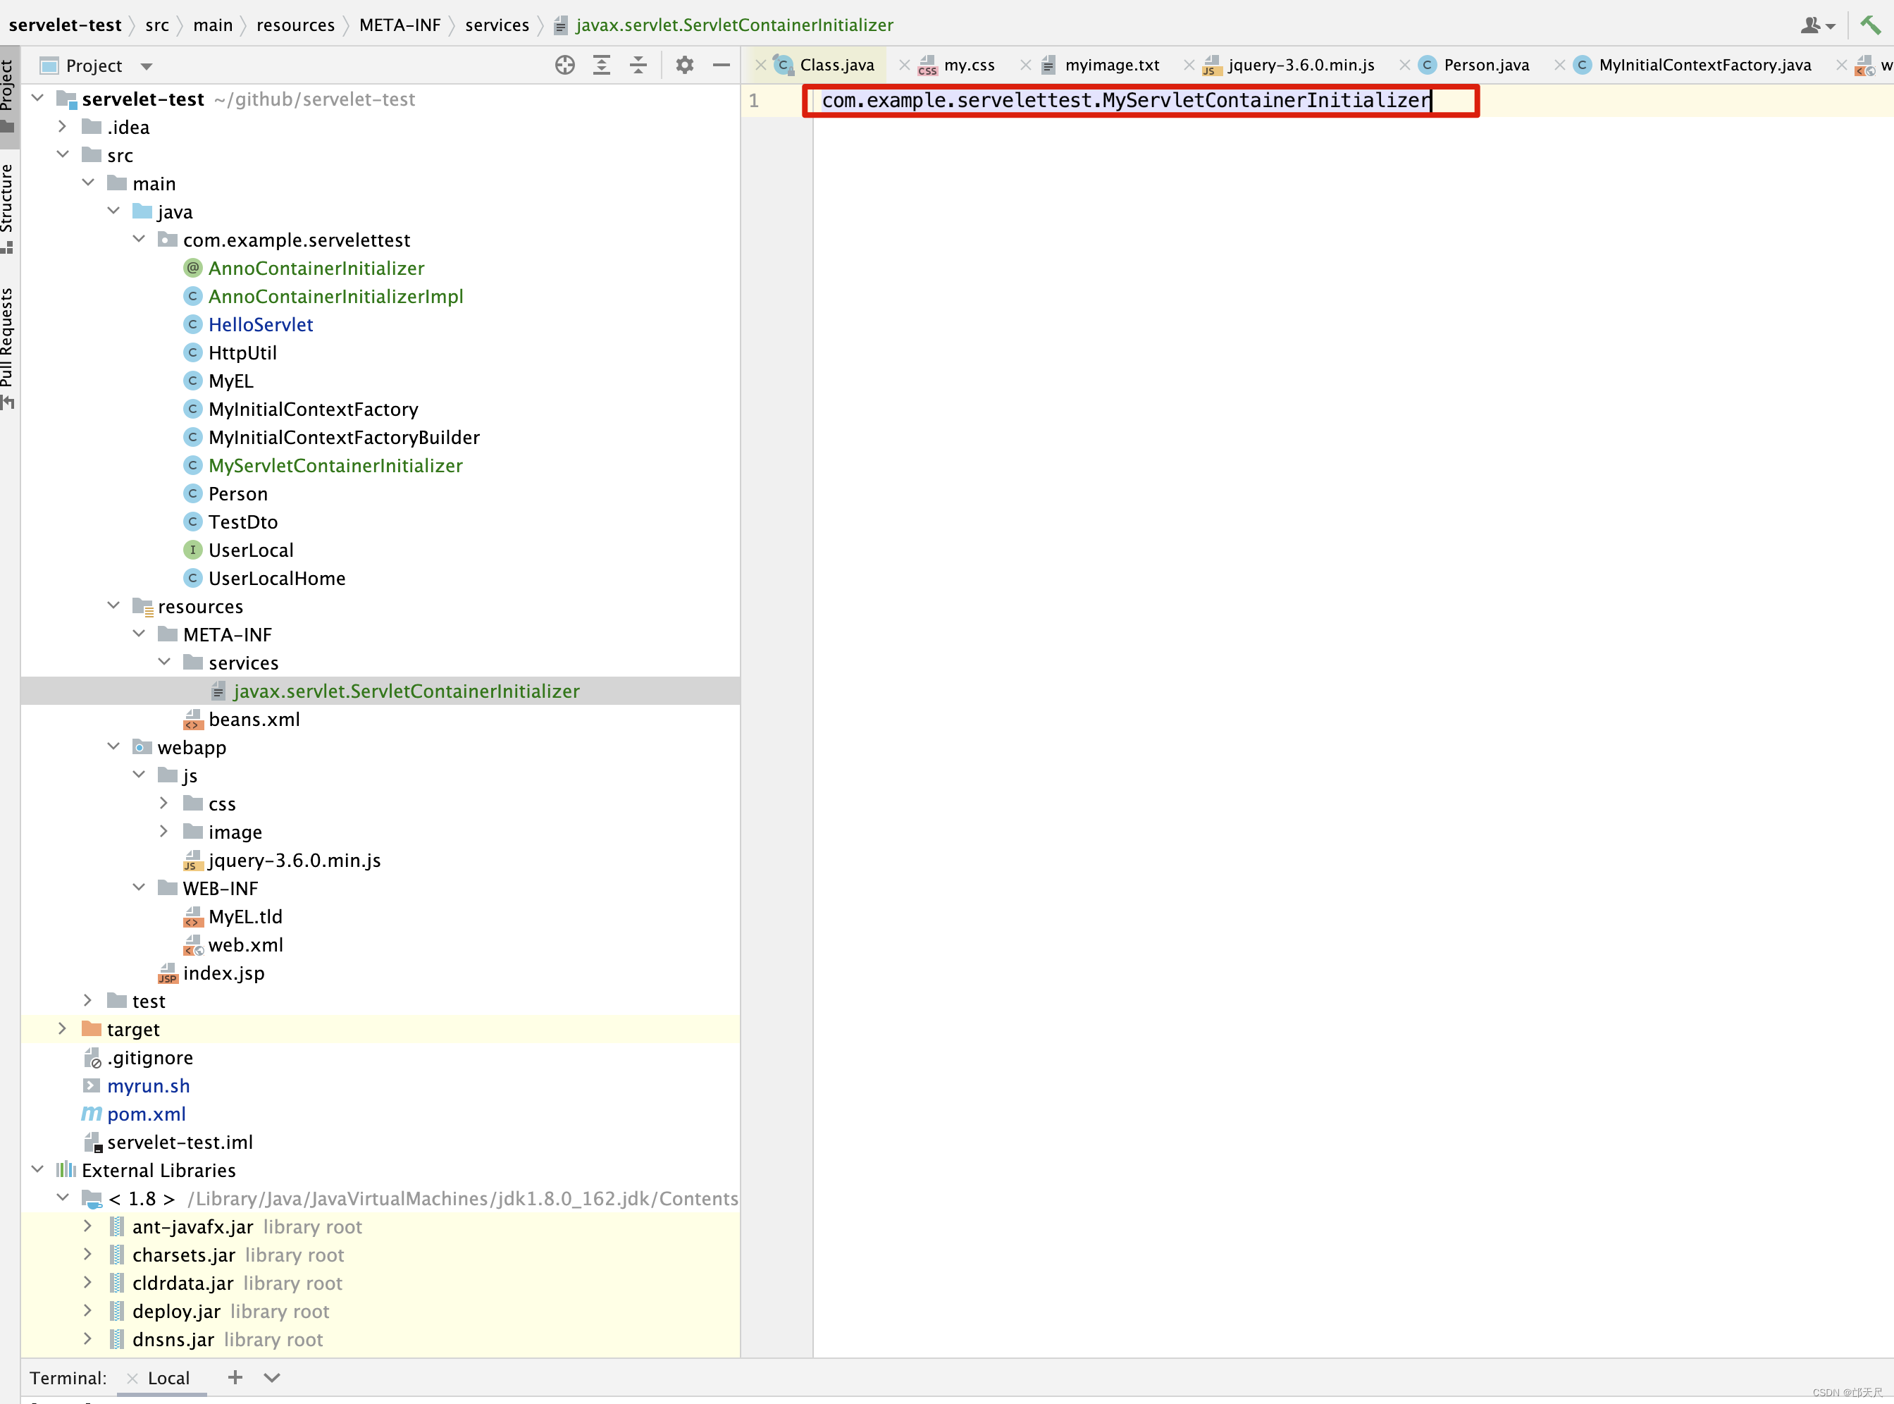Click the Collapse All toolbar icon
The width and height of the screenshot is (1894, 1404).
tap(638, 66)
